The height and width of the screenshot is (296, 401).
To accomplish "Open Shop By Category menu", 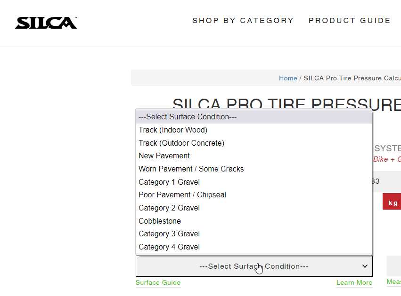I will point(243,21).
